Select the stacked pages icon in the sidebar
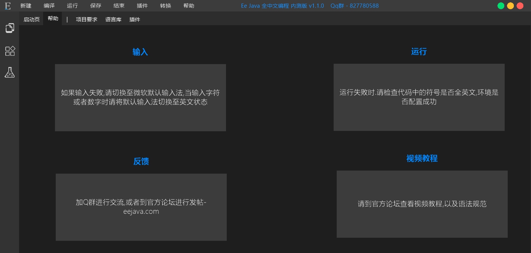The height and width of the screenshot is (253, 531). click(10, 28)
